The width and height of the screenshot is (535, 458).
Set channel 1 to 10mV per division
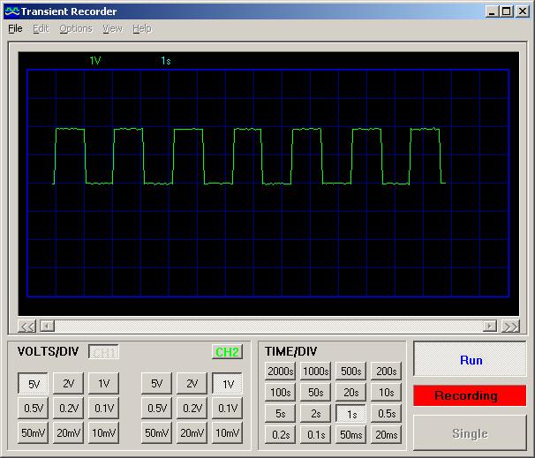(x=103, y=433)
